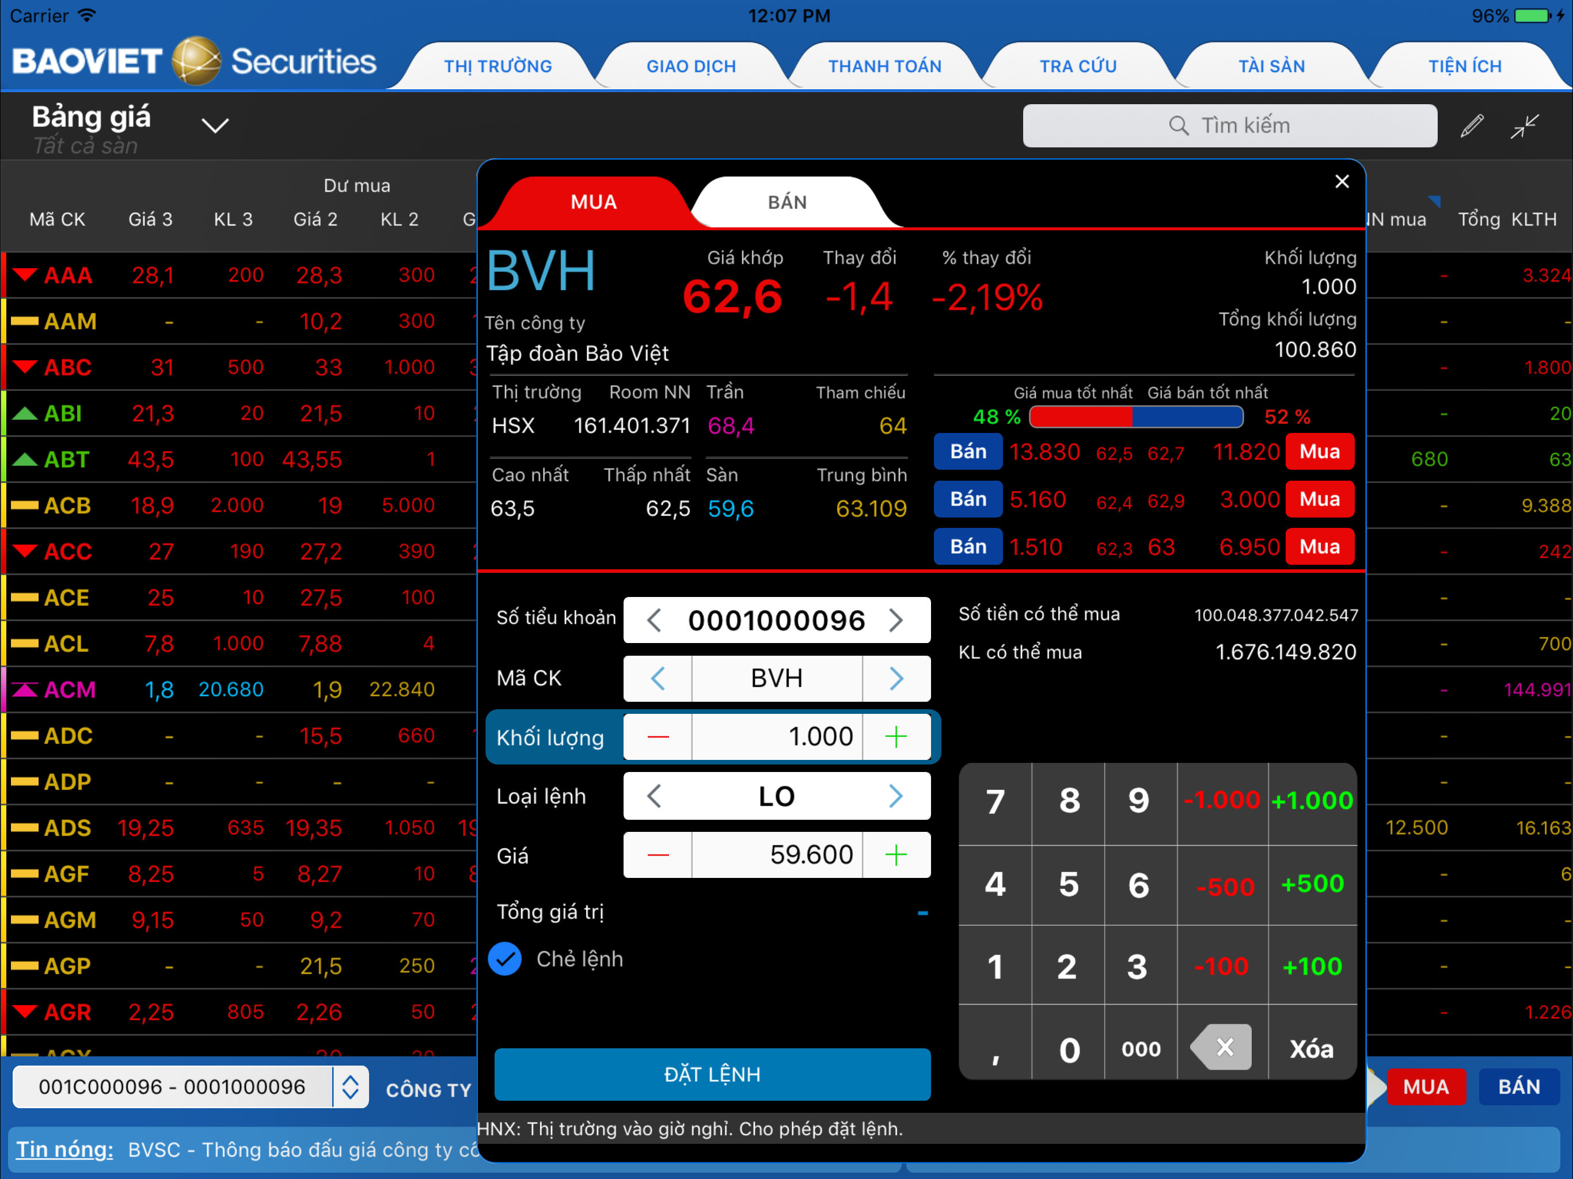Tap the +1.000 quick quantity key
The height and width of the screenshot is (1179, 1573).
1312,801
